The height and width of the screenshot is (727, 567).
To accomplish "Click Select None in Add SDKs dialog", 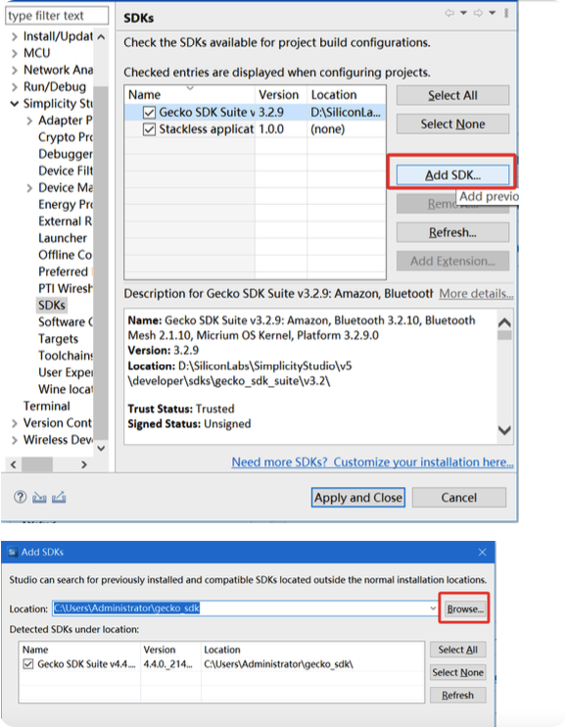I will (x=457, y=672).
